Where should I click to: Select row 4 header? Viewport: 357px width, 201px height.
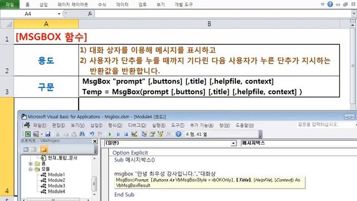pos(7,146)
